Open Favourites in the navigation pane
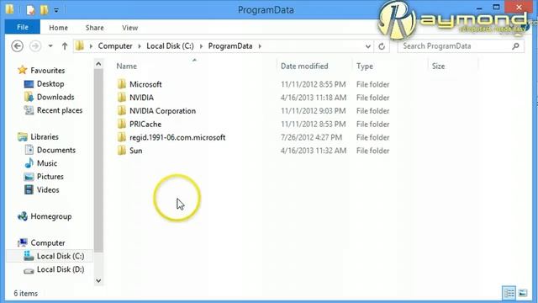 pos(47,71)
